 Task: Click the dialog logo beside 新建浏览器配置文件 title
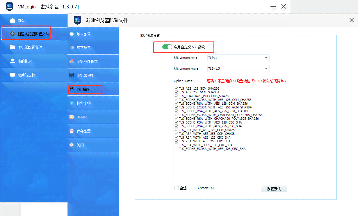click(x=77, y=20)
